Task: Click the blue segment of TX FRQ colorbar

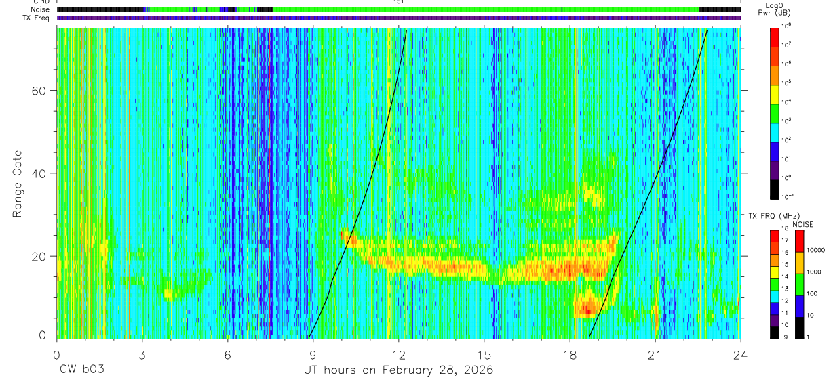Action: (x=775, y=307)
